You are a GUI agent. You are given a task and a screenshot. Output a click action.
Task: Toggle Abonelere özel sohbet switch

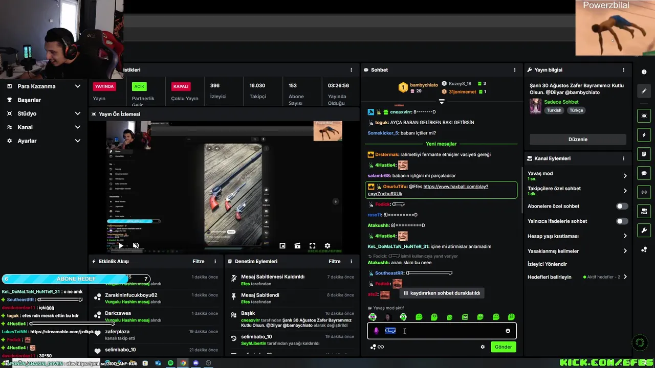pyautogui.click(x=622, y=206)
